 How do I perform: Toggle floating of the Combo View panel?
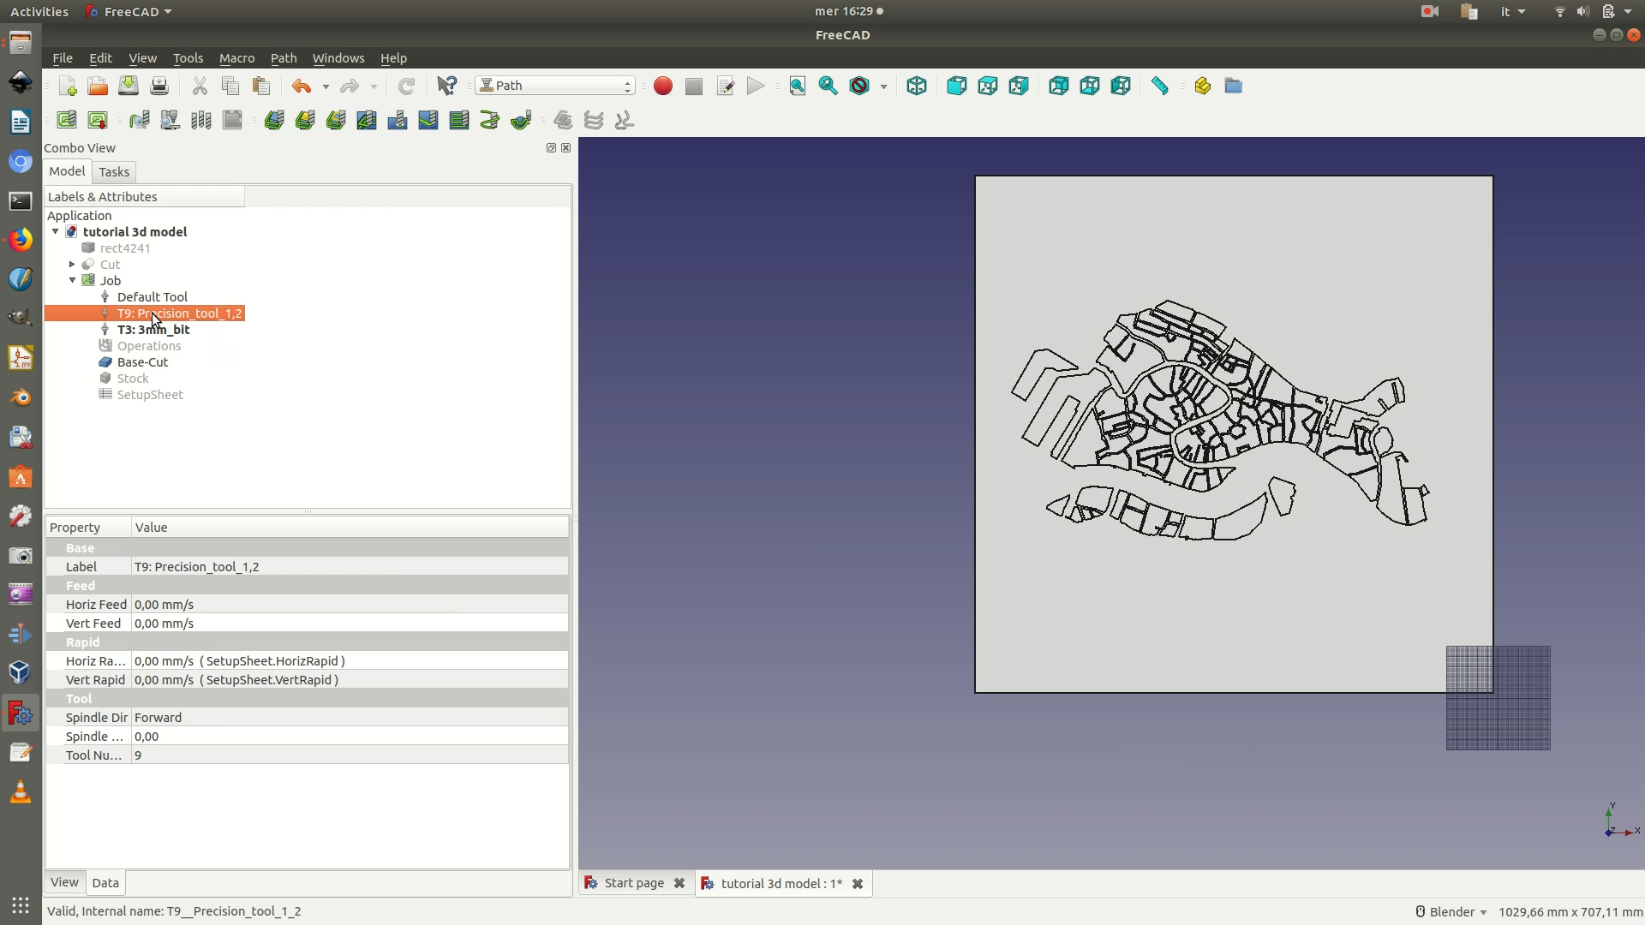pos(551,148)
